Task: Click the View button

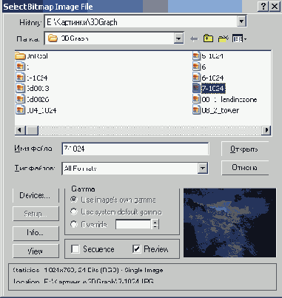Action: (36, 251)
